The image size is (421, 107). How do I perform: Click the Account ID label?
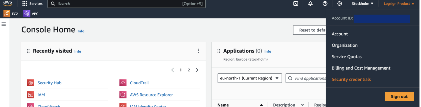[x=342, y=18]
